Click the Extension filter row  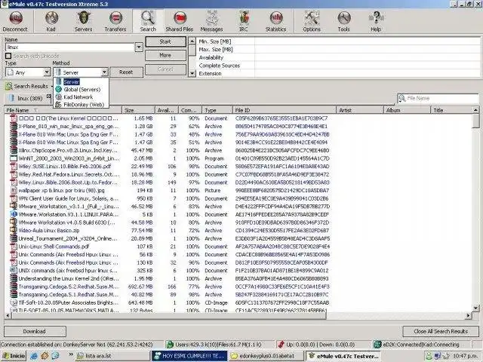pyautogui.click(x=338, y=74)
